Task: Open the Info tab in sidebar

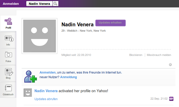Action: click(8, 40)
